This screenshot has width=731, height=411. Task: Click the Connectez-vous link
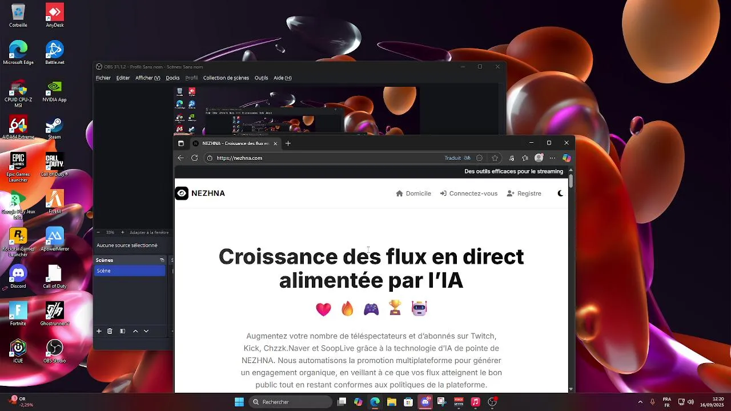pos(469,194)
